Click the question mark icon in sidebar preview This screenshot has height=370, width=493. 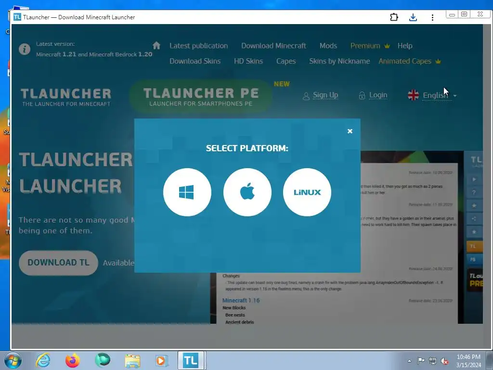[474, 192]
